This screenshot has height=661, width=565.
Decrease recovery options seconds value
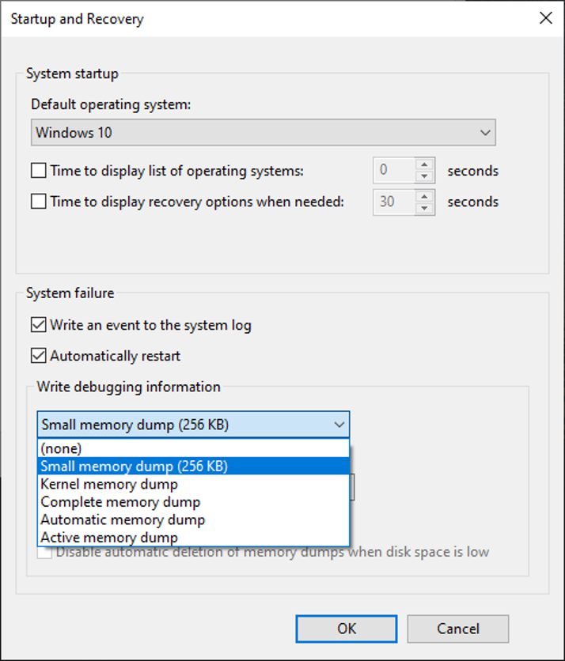coord(426,208)
